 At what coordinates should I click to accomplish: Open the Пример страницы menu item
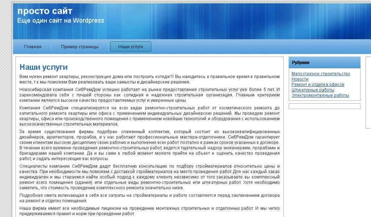coord(80,47)
